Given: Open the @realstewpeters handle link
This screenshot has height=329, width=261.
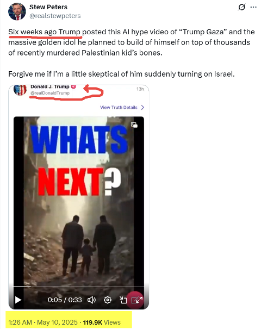Looking at the screenshot, I should tap(55, 16).
